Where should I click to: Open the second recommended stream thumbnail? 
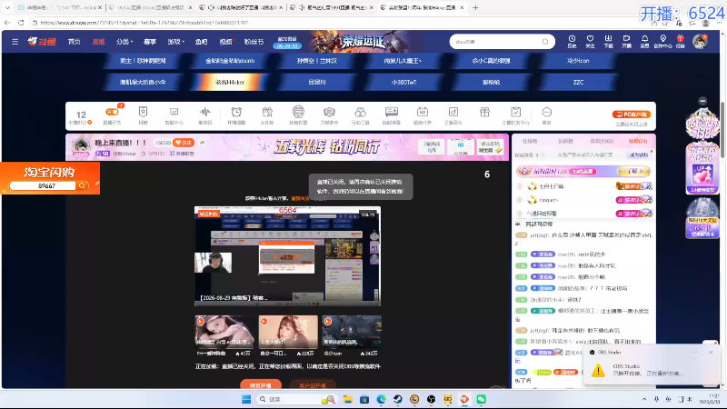tap(288, 332)
